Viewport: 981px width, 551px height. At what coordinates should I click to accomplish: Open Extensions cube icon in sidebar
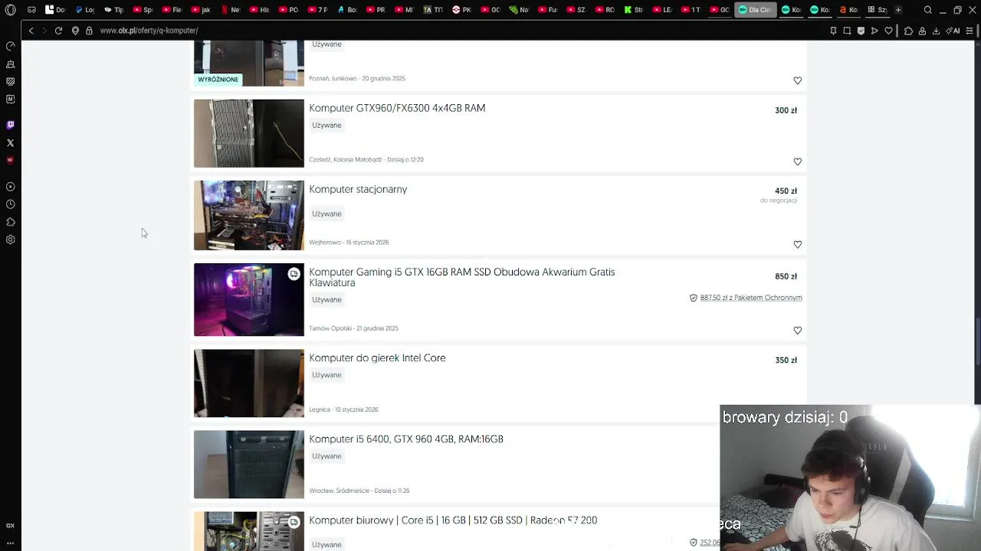10,222
